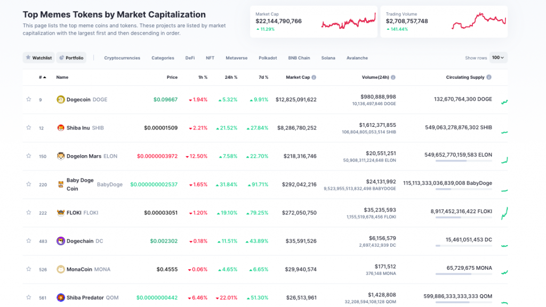
Task: Sort by the 24h % column
Action: click(231, 77)
